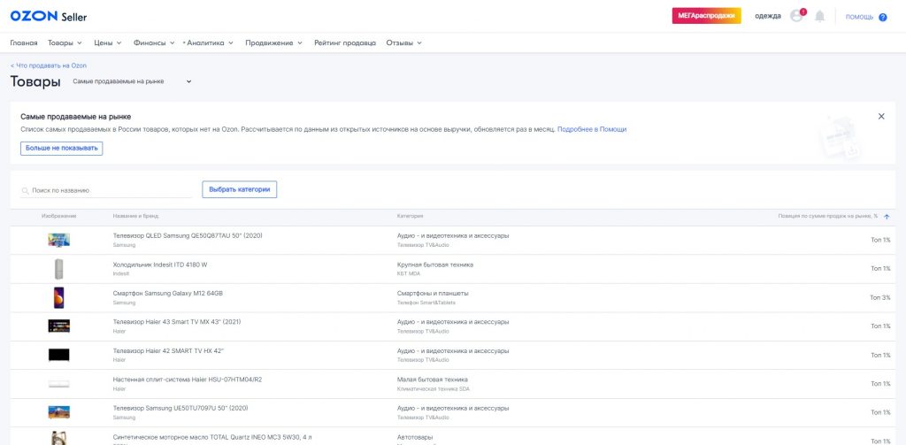Open the user profile avatar icon

coord(796,16)
